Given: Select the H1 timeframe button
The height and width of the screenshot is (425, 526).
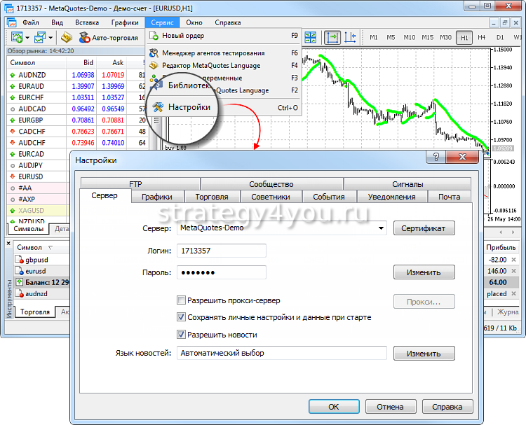Looking at the screenshot, I should (464, 37).
